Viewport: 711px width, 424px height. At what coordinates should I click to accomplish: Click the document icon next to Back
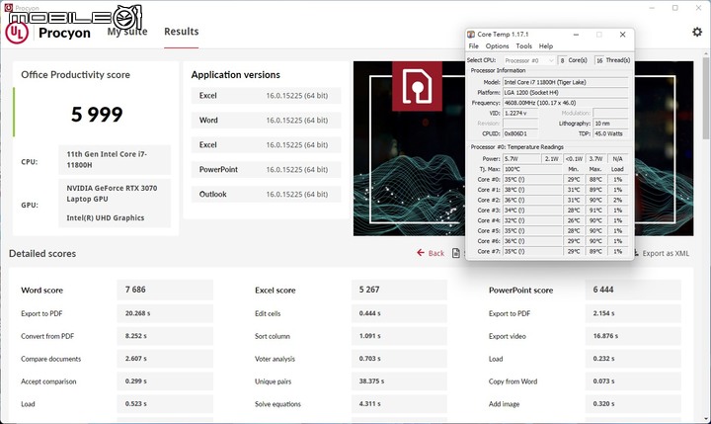456,253
